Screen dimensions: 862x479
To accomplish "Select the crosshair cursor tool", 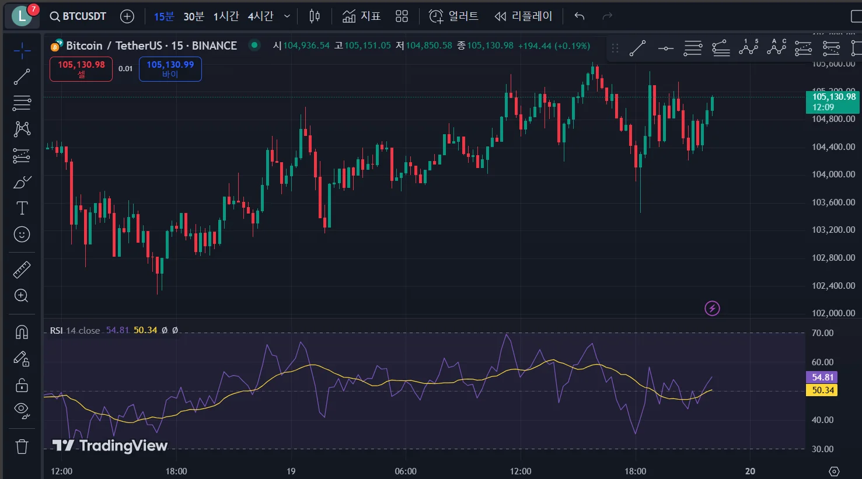I will click(x=22, y=51).
